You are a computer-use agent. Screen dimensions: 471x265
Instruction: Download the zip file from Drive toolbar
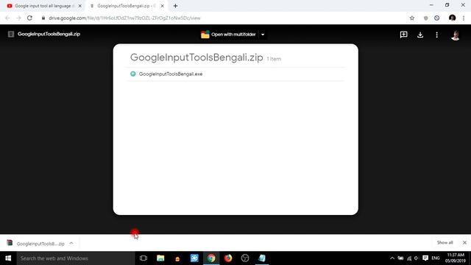coord(420,35)
